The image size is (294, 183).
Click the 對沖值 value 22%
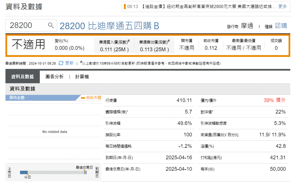pos(281,112)
